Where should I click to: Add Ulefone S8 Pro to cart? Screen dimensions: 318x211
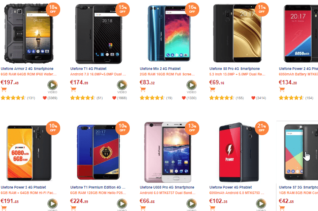pyautogui.click(x=212, y=89)
